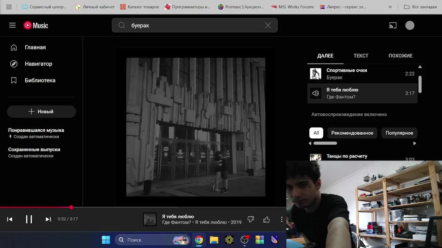
Task: Click the red playback progress bar
Action: point(36,207)
